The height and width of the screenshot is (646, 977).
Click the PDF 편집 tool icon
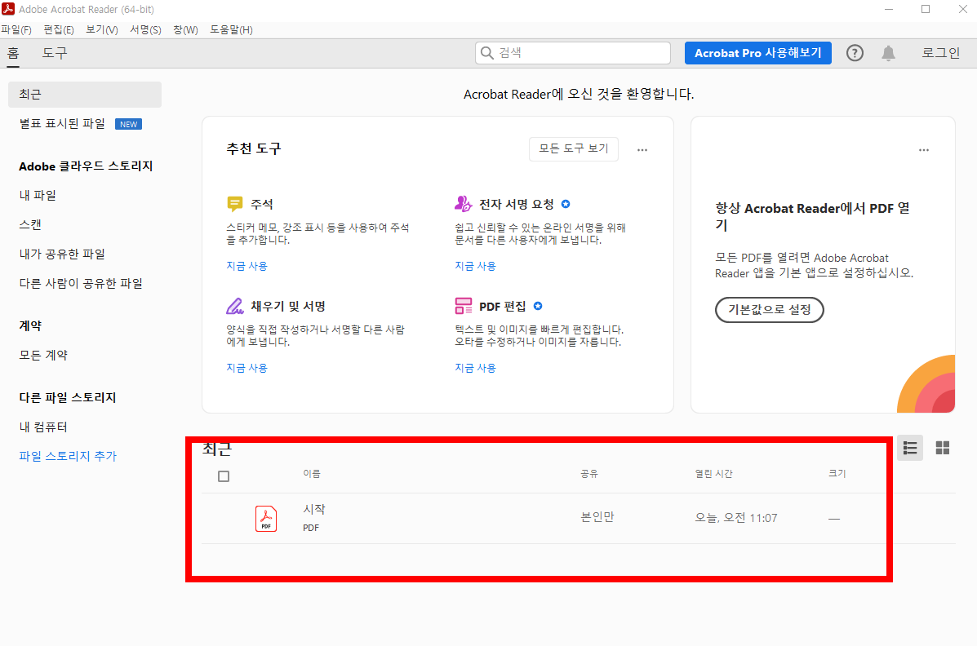[464, 305]
